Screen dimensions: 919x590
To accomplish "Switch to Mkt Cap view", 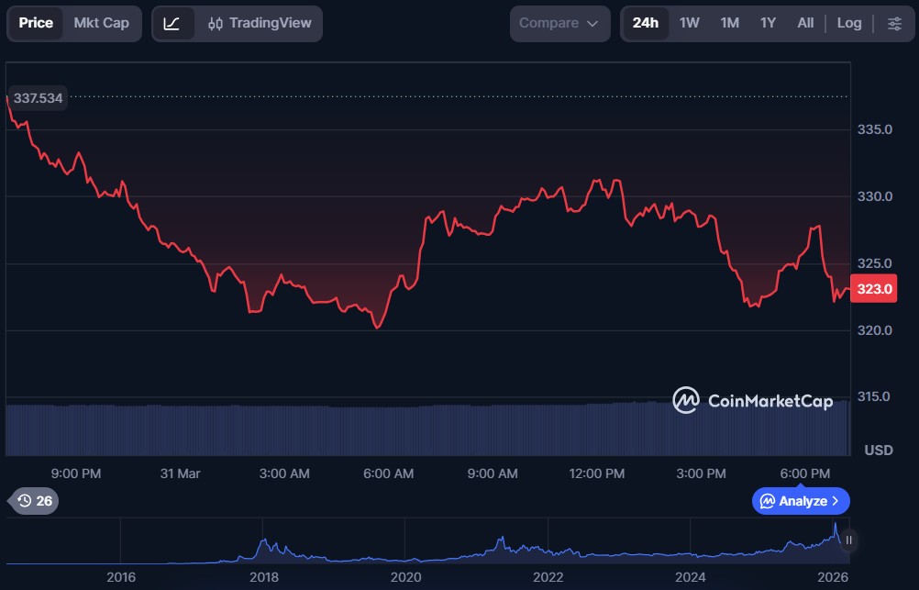I will click(x=101, y=23).
